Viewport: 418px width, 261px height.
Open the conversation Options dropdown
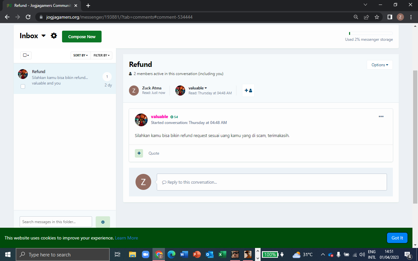tap(379, 65)
